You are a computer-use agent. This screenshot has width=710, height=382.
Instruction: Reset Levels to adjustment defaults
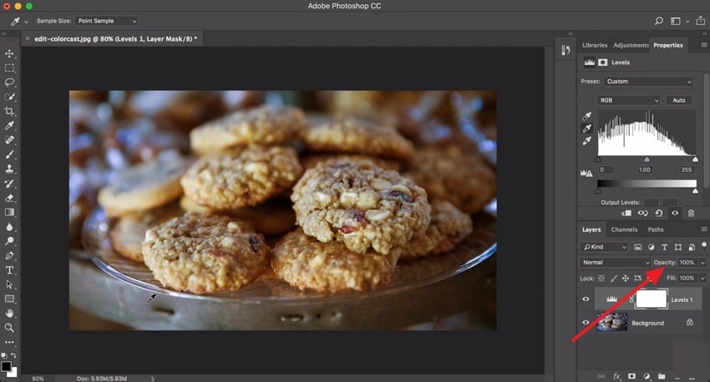(x=659, y=213)
